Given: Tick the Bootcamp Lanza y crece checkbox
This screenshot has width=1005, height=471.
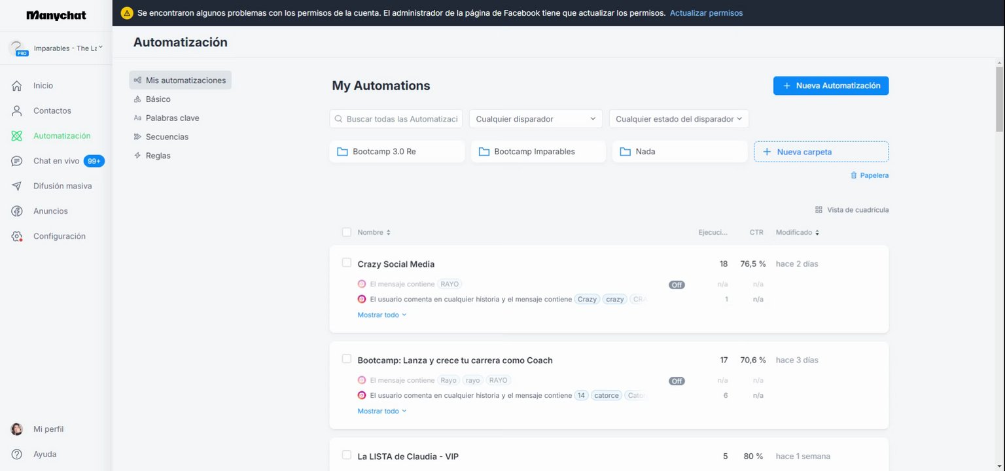Looking at the screenshot, I should coord(347,359).
